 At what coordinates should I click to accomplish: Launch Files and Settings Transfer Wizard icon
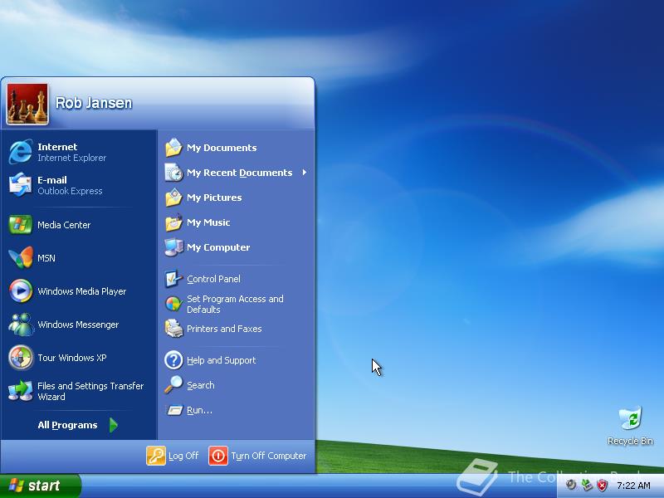pyautogui.click(x=20, y=390)
